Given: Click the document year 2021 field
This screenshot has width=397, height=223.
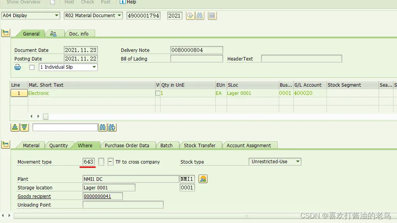Looking at the screenshot, I should (175, 16).
